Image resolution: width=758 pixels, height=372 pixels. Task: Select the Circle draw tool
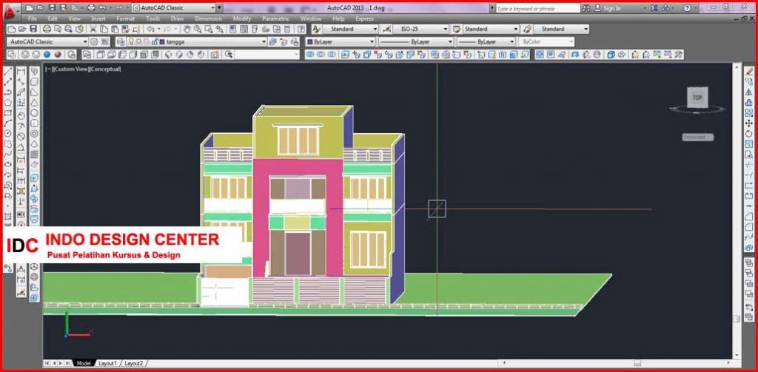click(7, 133)
